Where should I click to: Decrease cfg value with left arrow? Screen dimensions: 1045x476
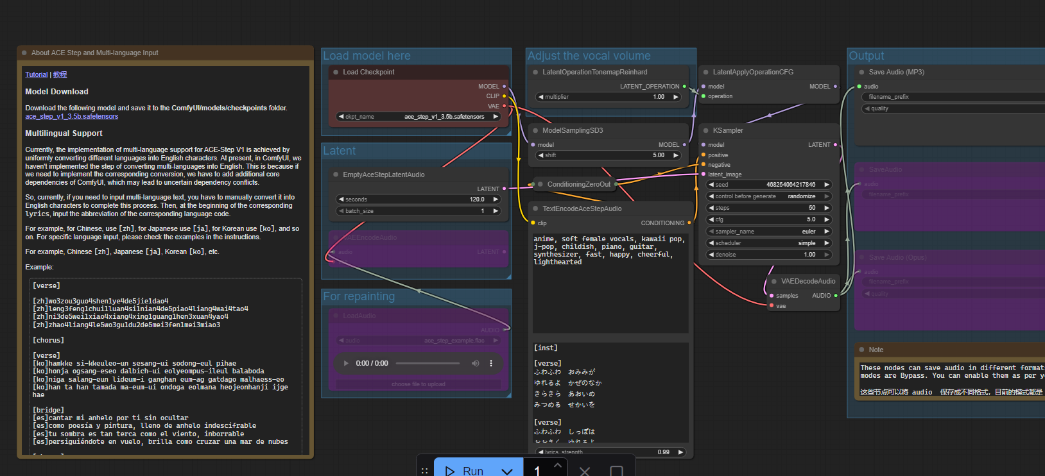point(711,219)
